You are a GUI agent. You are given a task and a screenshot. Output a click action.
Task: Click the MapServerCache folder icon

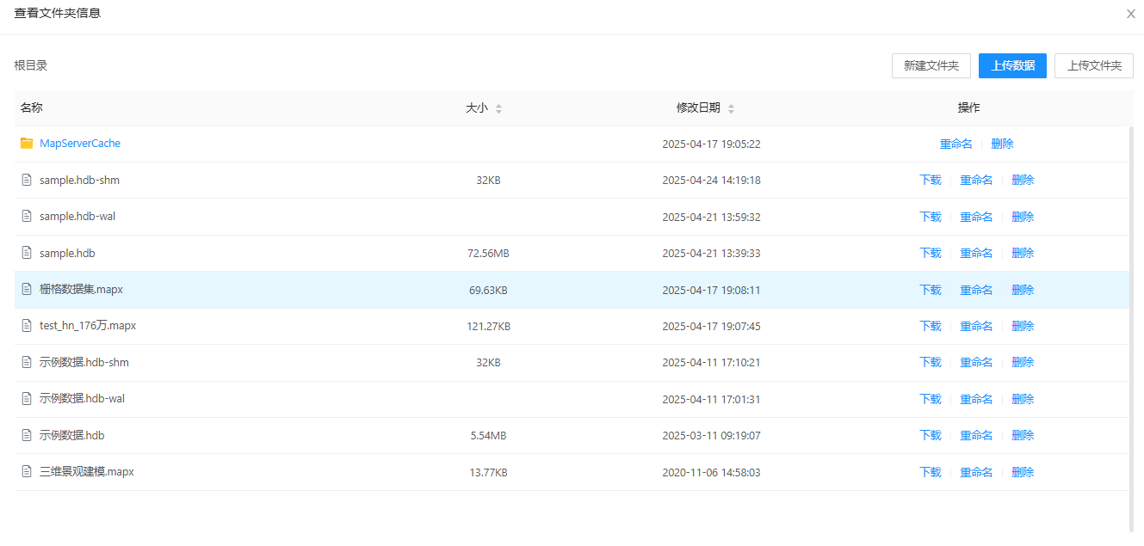click(x=27, y=144)
